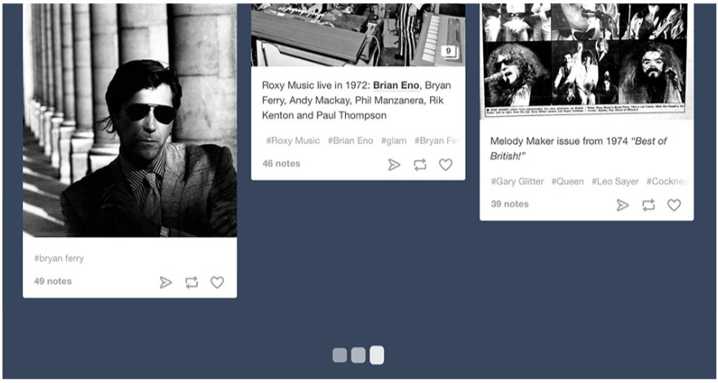Open the #Gary Glitter tag
Screen dimensions: 718x383
tap(517, 181)
